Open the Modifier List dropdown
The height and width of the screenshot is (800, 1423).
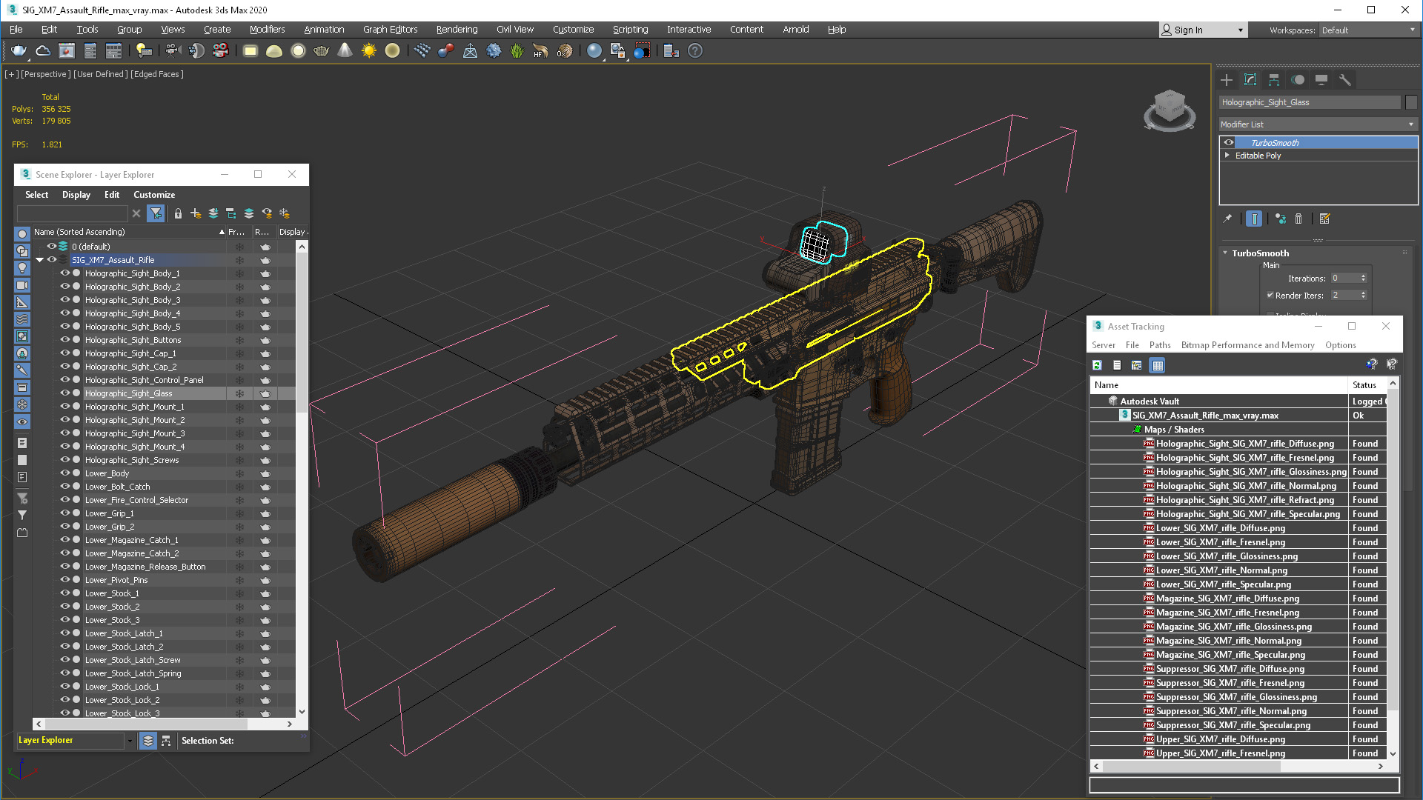1318,124
